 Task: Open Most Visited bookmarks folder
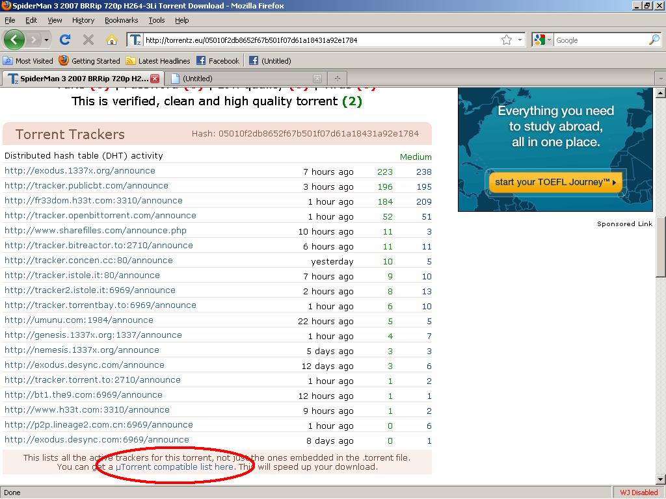(28, 60)
